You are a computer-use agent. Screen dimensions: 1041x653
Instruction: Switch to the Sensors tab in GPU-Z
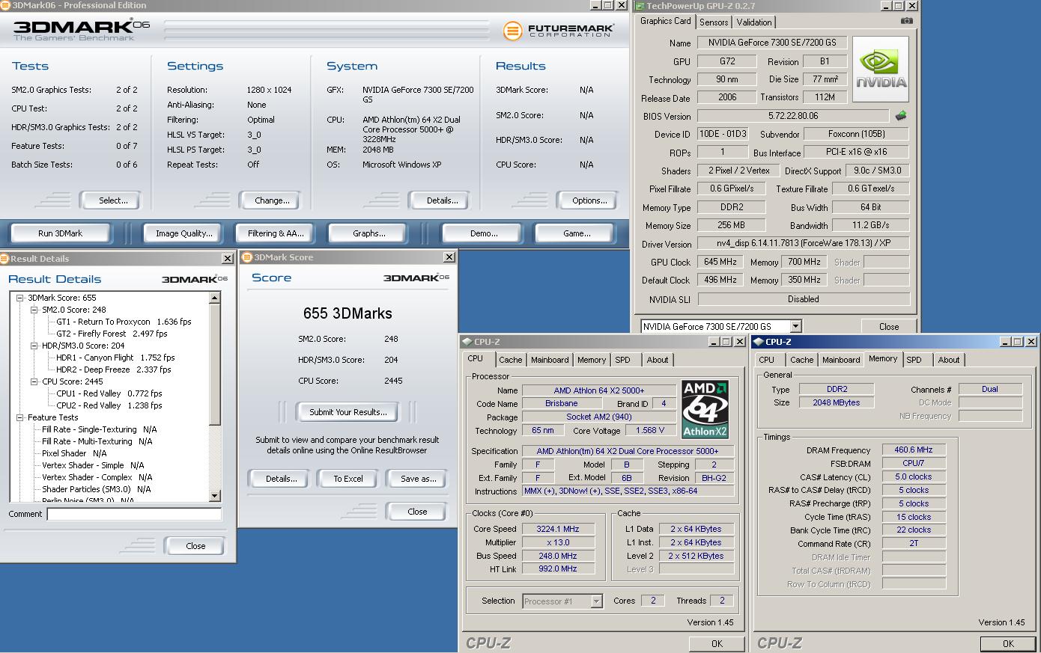[x=714, y=22]
